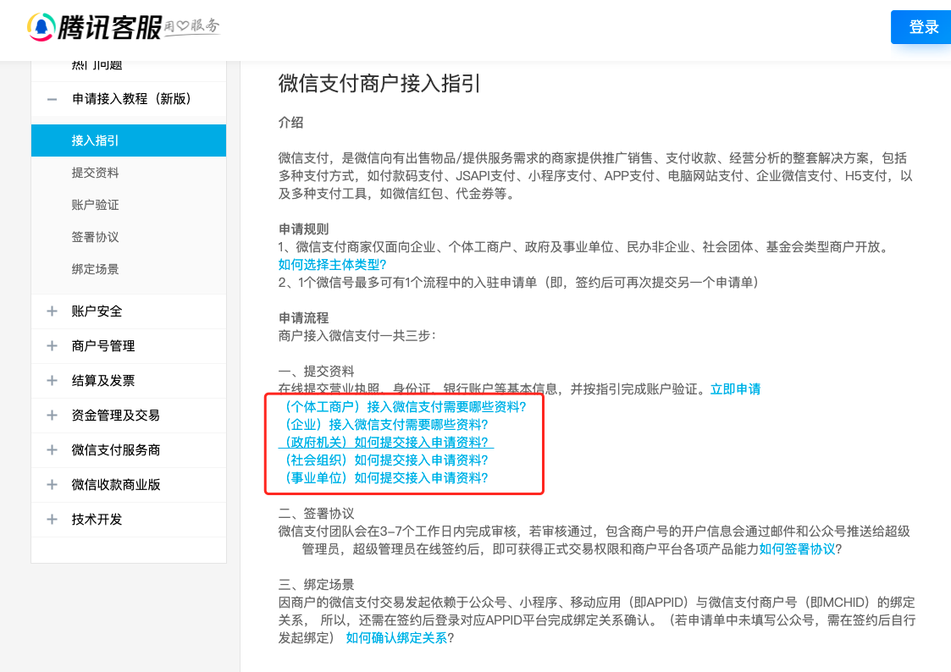Click the 立即申请 link
951x672 pixels.
[735, 389]
